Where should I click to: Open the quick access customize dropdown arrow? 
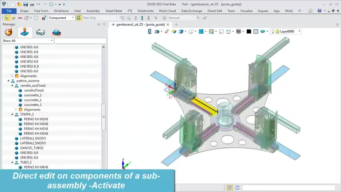point(60,4)
